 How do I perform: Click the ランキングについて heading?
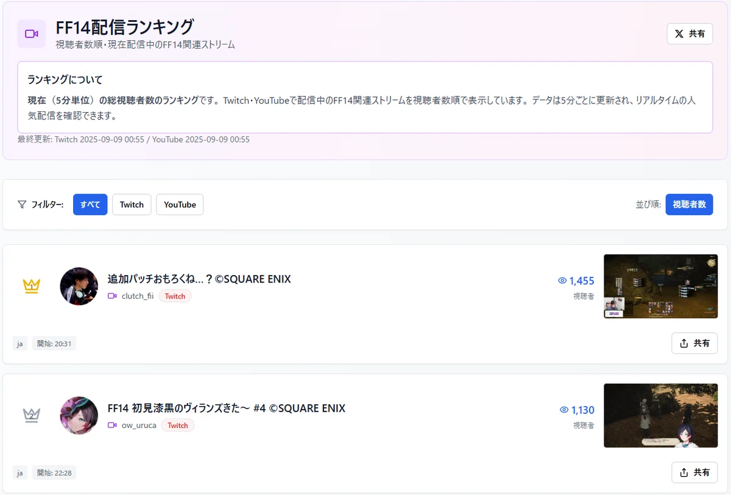[65, 80]
